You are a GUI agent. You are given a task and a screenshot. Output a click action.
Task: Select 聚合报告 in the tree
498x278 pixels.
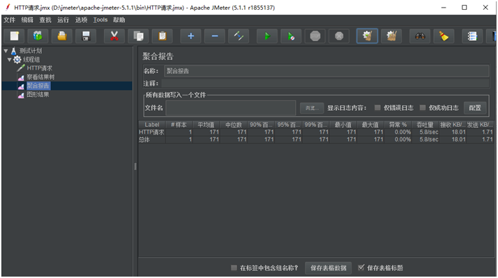(x=38, y=86)
